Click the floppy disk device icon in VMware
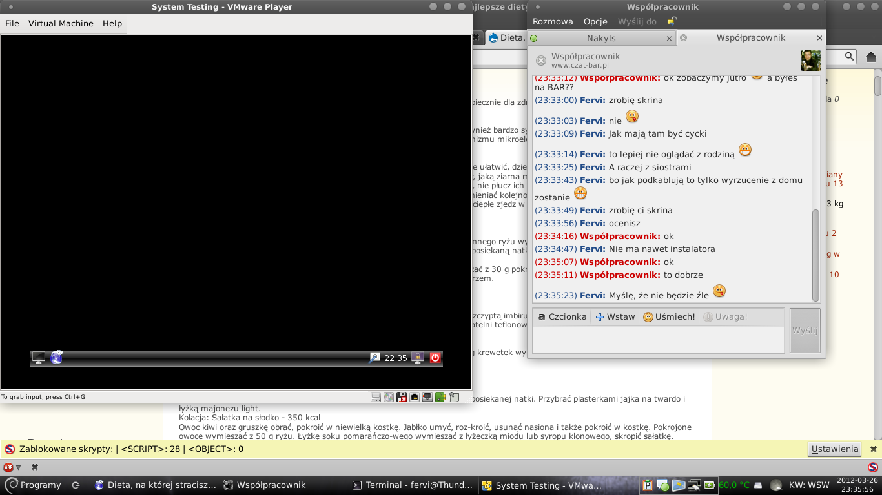Image resolution: width=882 pixels, height=495 pixels. [x=402, y=397]
